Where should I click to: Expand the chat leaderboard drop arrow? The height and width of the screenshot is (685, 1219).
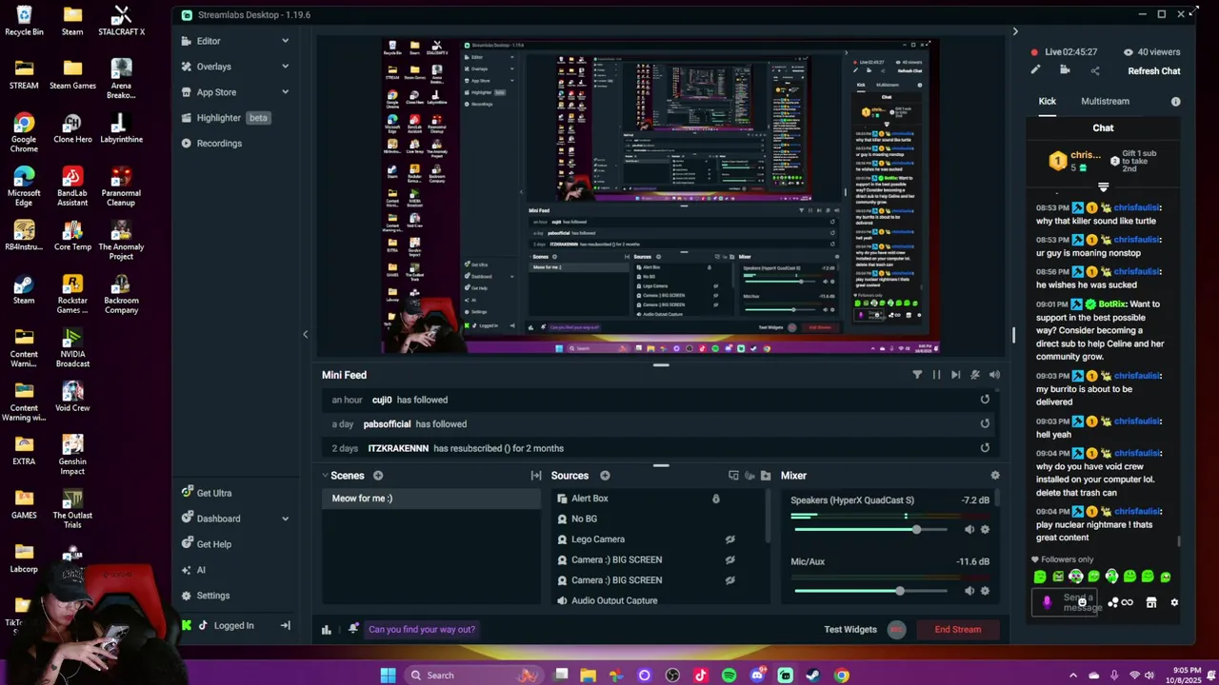pyautogui.click(x=1104, y=187)
